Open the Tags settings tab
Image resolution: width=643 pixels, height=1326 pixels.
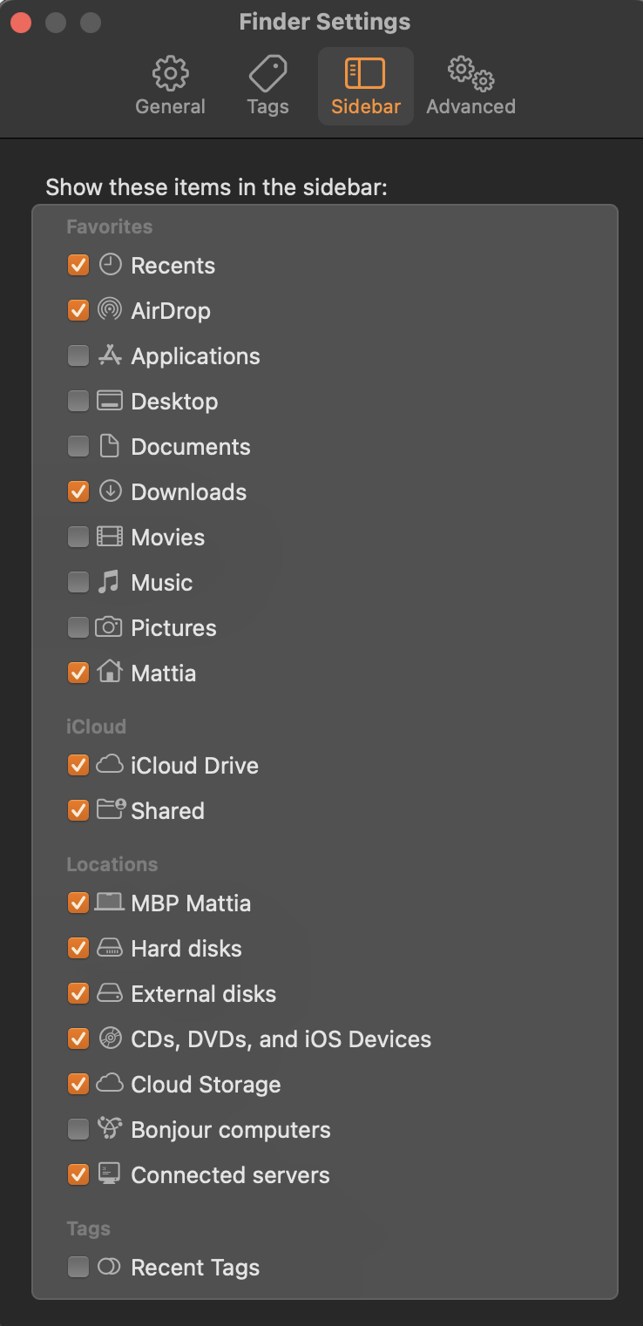point(267,87)
